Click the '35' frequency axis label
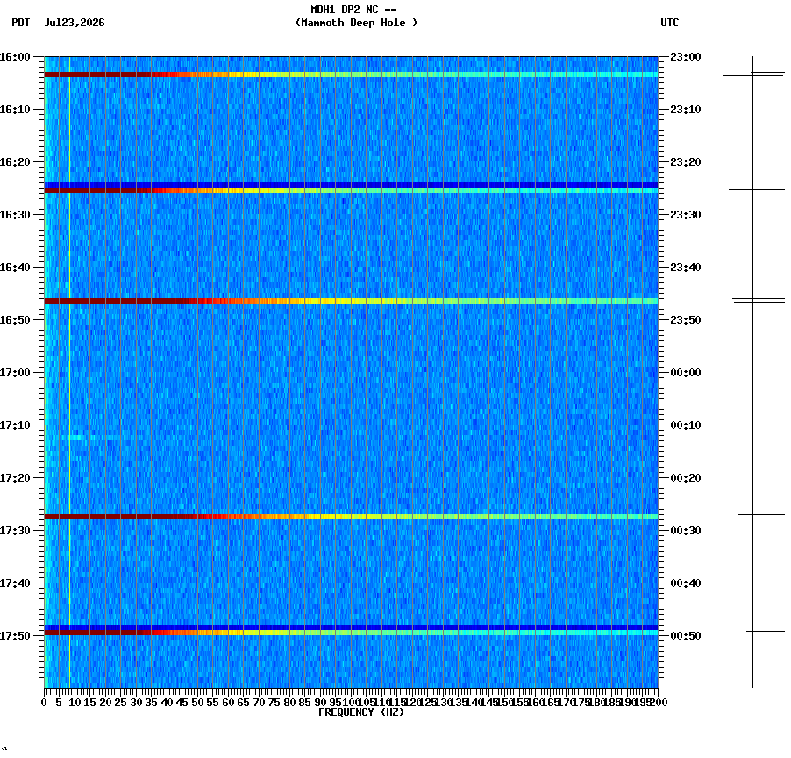 point(152,703)
